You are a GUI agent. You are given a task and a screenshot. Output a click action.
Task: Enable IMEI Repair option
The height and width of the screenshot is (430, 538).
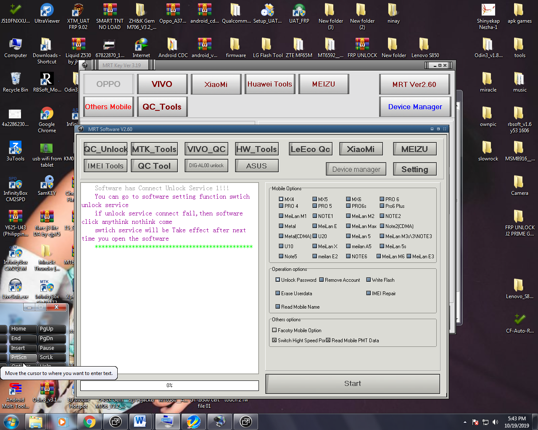pyautogui.click(x=369, y=293)
